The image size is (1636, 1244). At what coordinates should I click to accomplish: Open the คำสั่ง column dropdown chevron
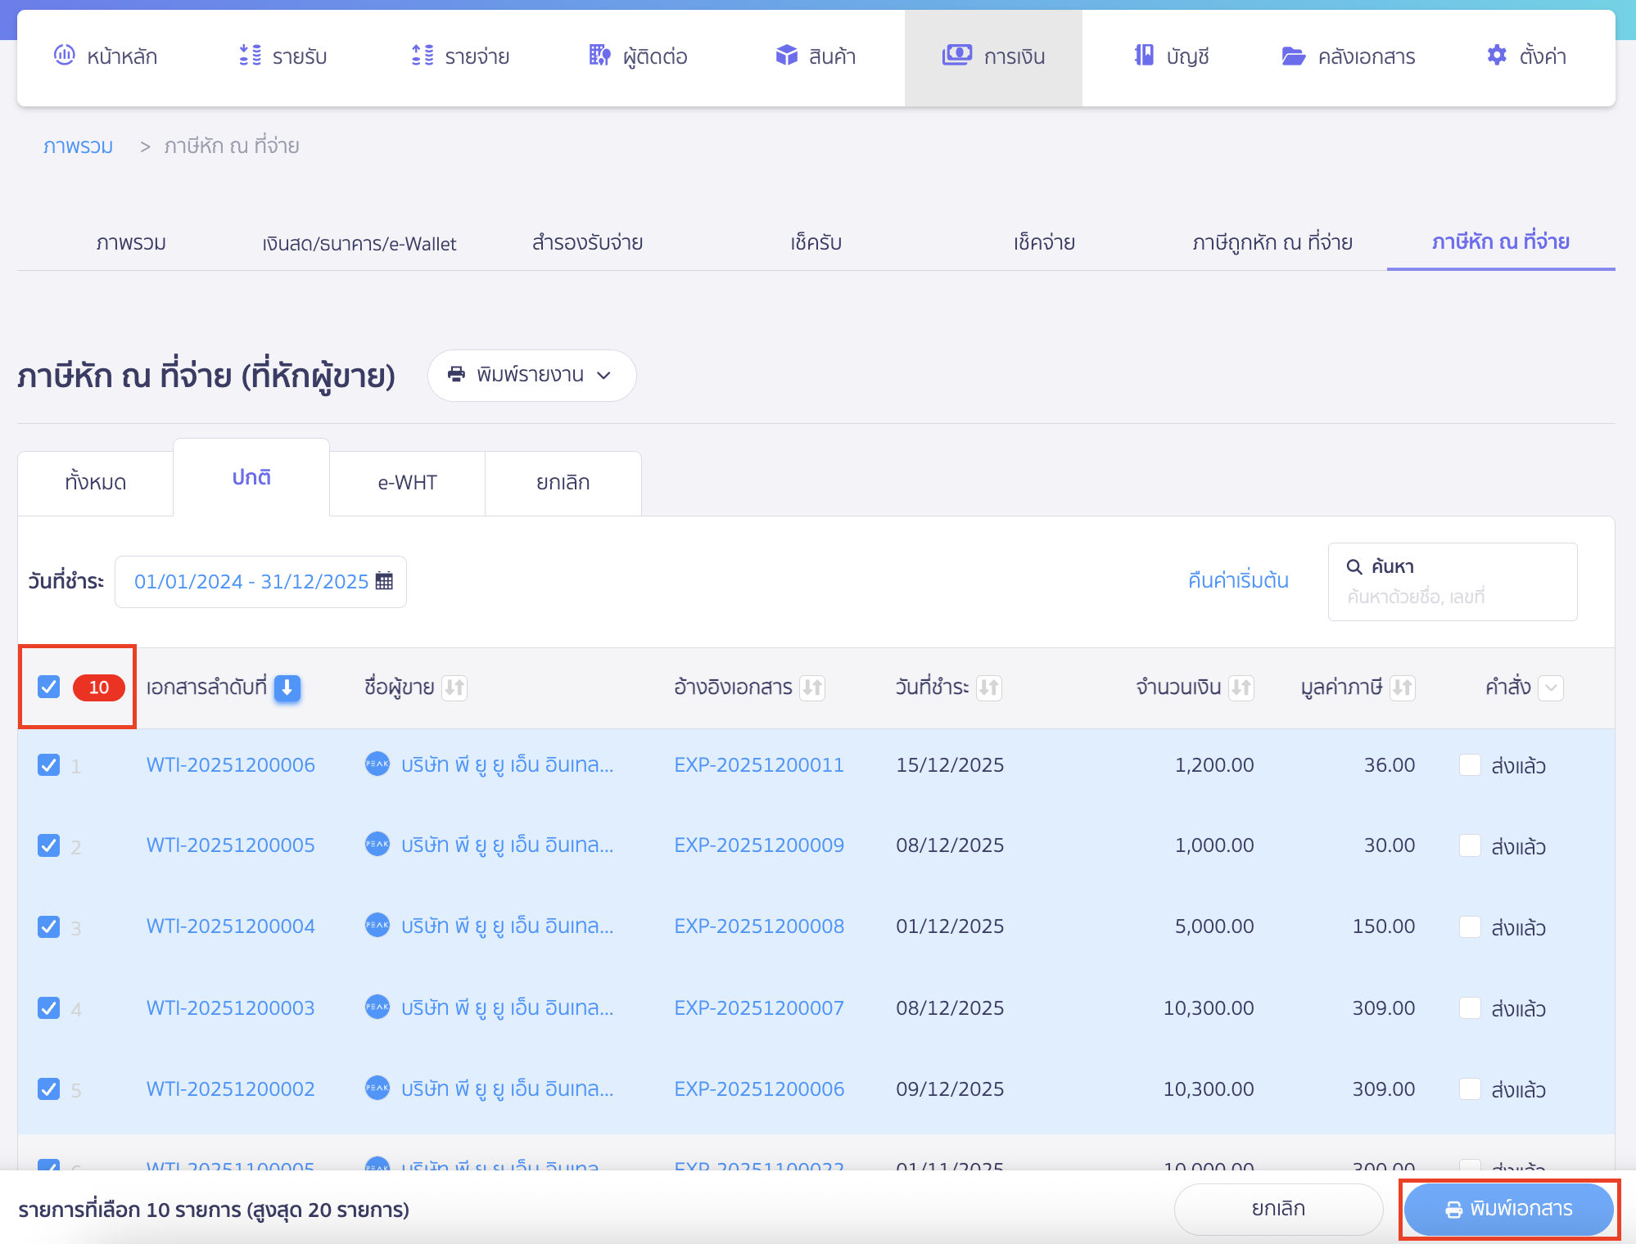tap(1550, 687)
